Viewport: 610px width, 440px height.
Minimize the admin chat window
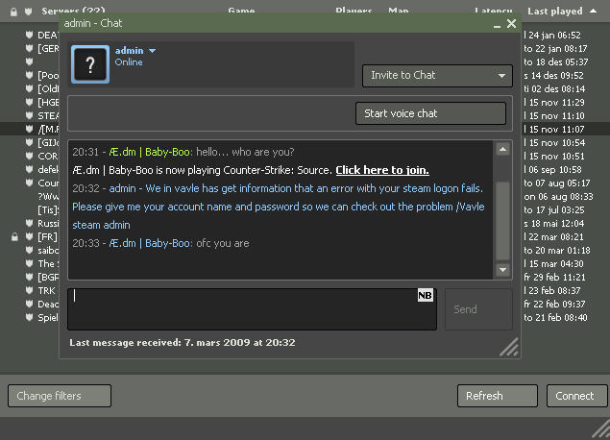[x=498, y=24]
